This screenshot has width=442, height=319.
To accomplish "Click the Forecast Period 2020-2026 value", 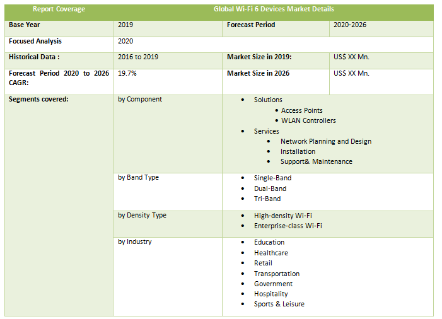I will coord(350,25).
